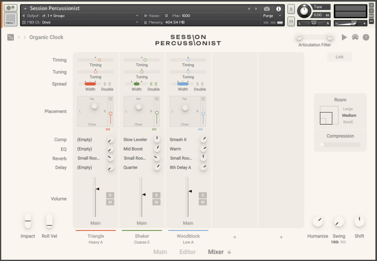Viewport: 377px width, 261px height.
Task: Switch to the Editor tab
Action: pyautogui.click(x=188, y=252)
